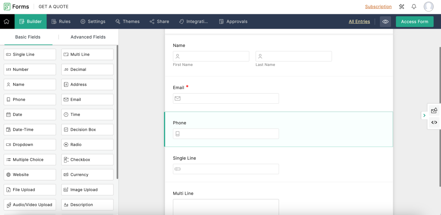Click the GET A QUOTE form title
The image size is (441, 215).
[53, 7]
